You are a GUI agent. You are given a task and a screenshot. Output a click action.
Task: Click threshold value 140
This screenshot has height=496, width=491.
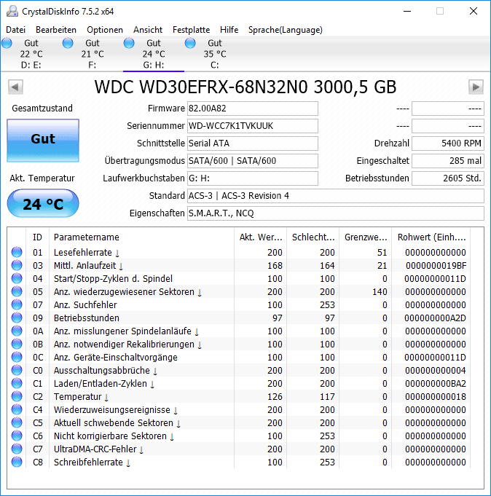380,291
